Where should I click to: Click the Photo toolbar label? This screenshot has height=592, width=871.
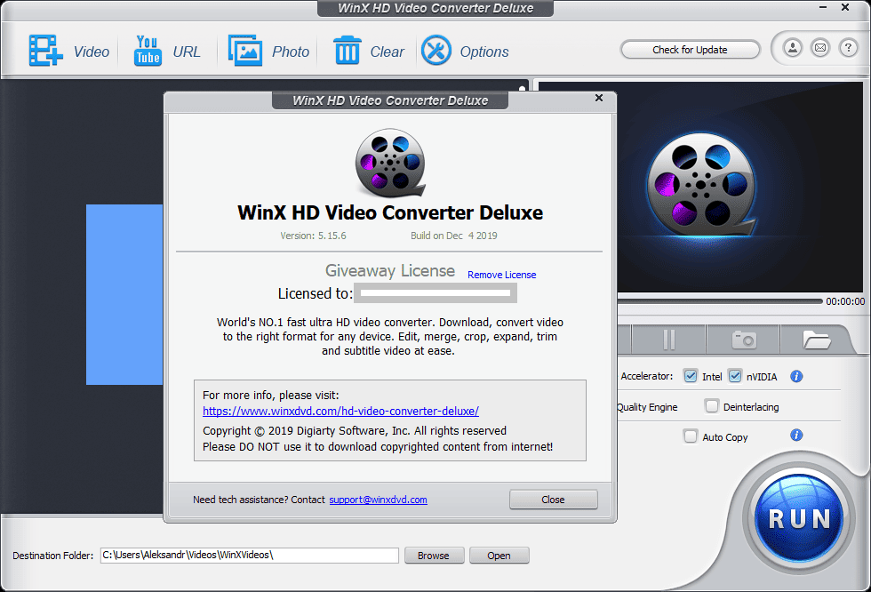(291, 52)
